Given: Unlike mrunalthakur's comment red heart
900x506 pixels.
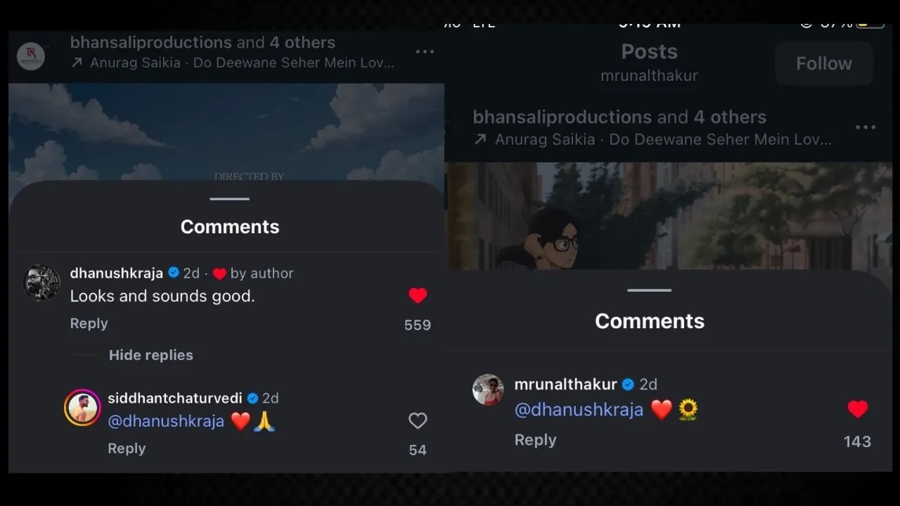Looking at the screenshot, I should tap(857, 409).
